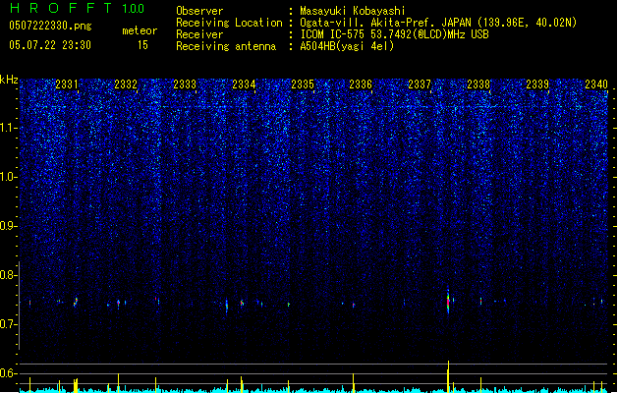Click the 0.8 kHz axis label
Image resolution: width=618 pixels, height=393 pixels.
(x=9, y=275)
